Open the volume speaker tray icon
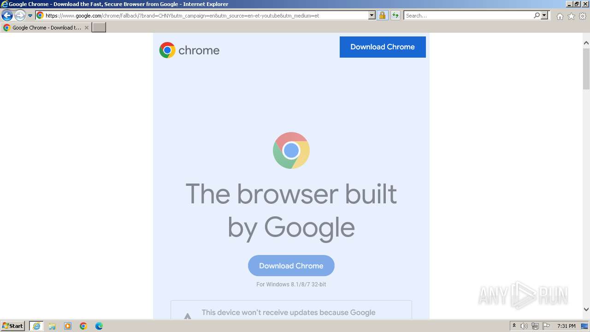Viewport: 590px width, 332px height. coord(524,326)
